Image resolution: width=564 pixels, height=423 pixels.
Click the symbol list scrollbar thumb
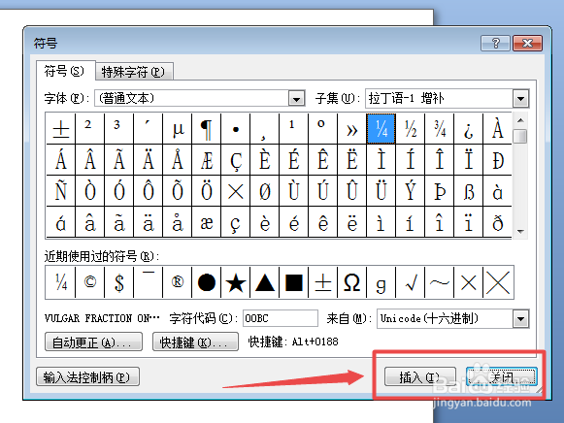tap(520, 136)
